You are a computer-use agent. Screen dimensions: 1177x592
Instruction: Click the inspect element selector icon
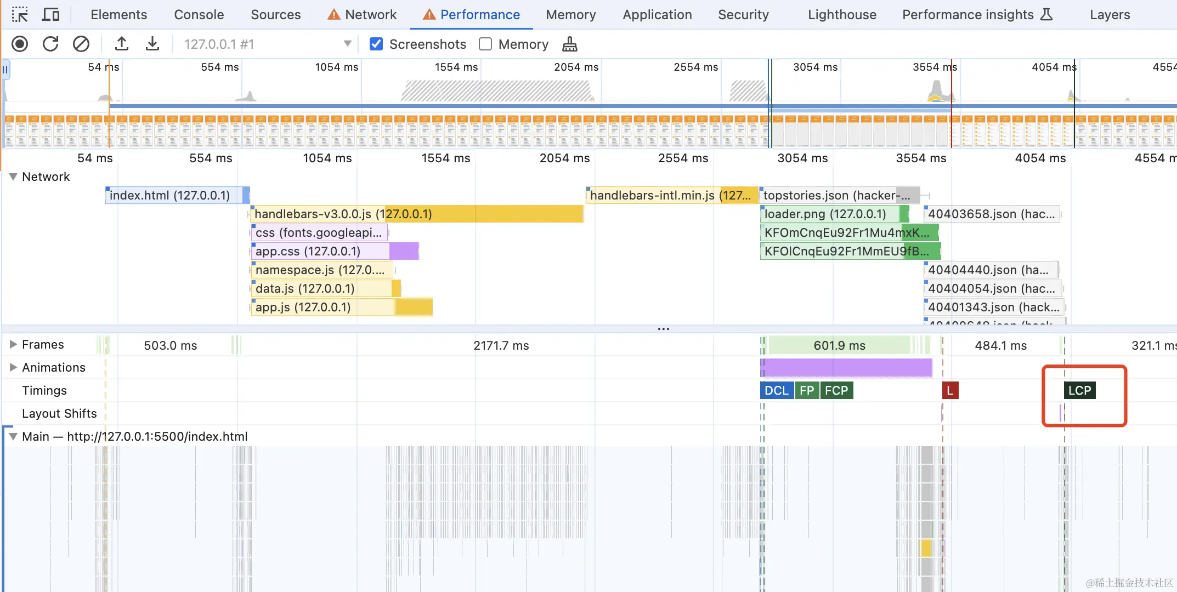click(x=20, y=15)
